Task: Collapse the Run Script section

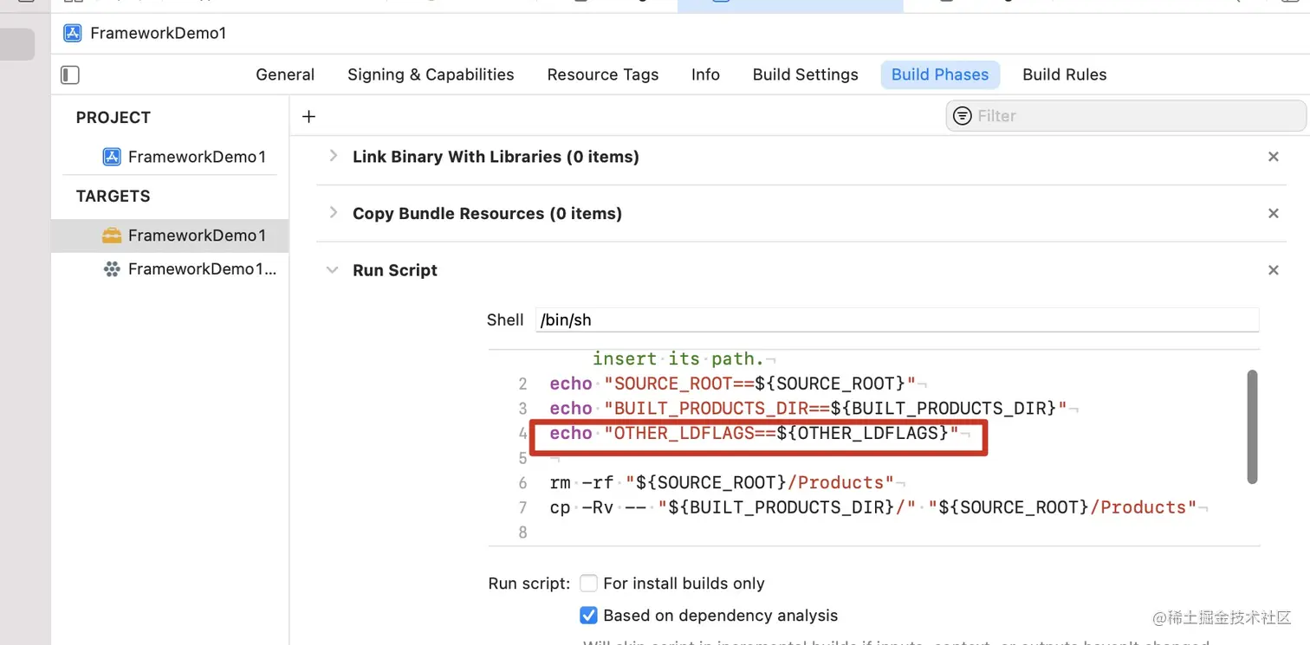Action: click(x=332, y=270)
